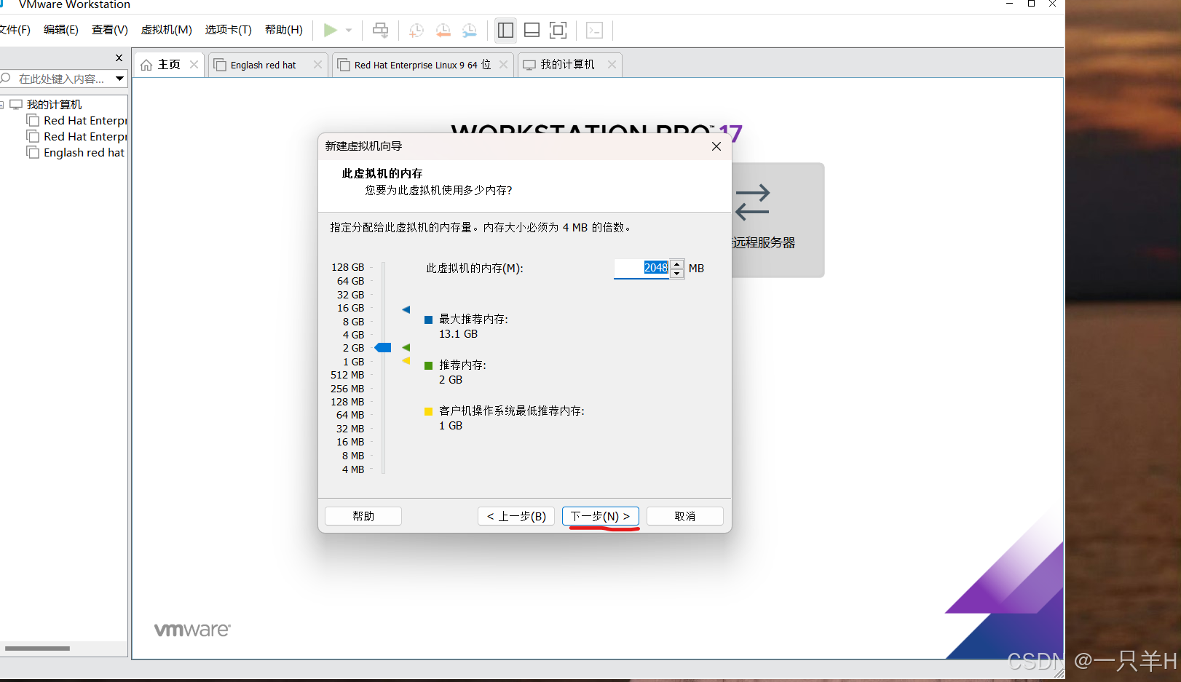The height and width of the screenshot is (682, 1181).
Task: Click the blue memory slider thumb
Action: coord(383,348)
